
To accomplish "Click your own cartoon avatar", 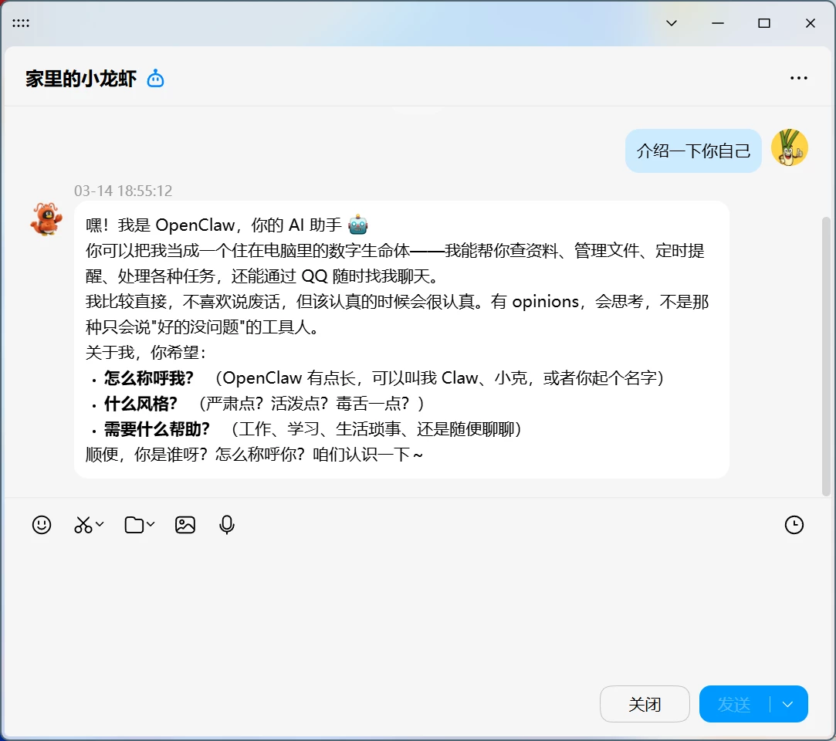I will (789, 147).
